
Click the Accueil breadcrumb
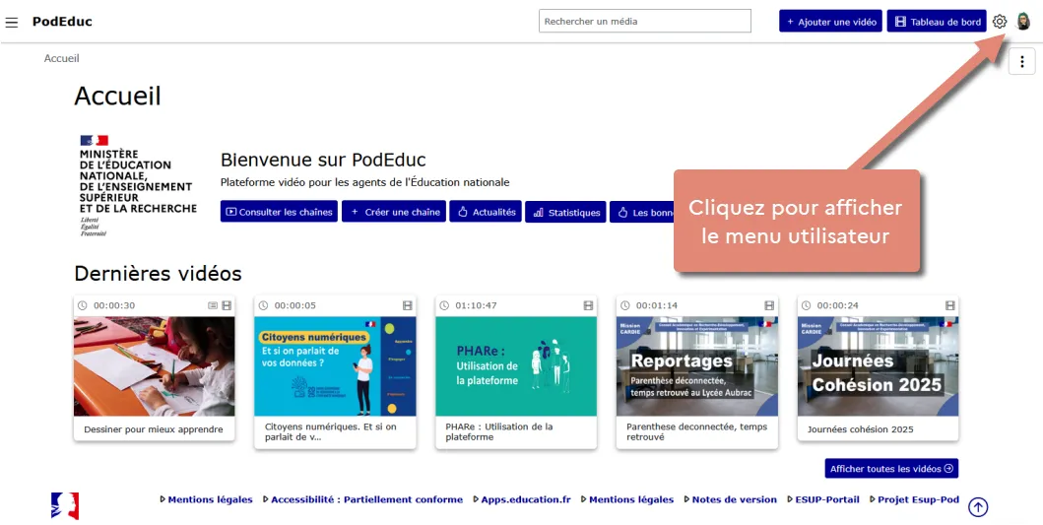tap(62, 58)
